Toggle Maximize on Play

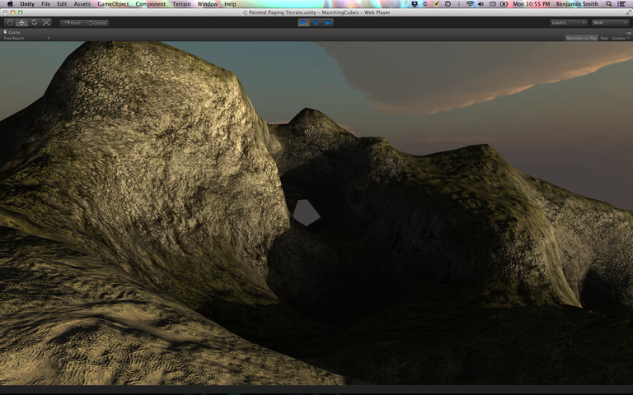coord(581,39)
